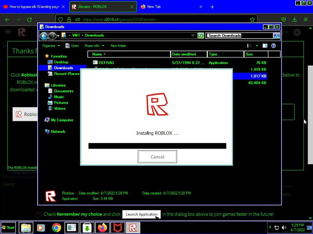Click the search magnifier icon in explorer
Image resolution: width=313 pixels, height=234 pixels.
coord(276,36)
